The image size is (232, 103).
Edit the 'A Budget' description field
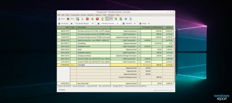pos(94,65)
